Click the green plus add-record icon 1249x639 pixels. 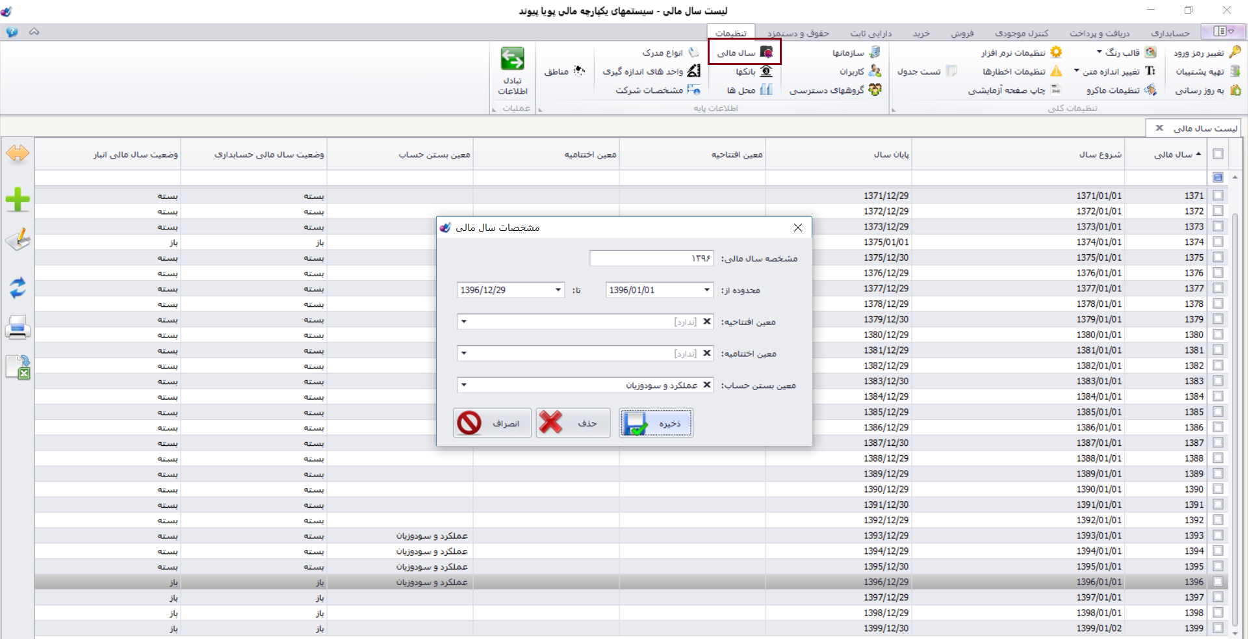point(18,200)
